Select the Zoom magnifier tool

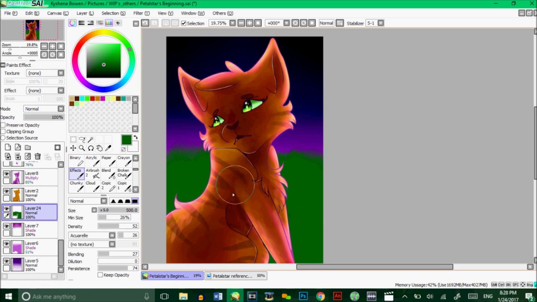pyautogui.click(x=82, y=148)
